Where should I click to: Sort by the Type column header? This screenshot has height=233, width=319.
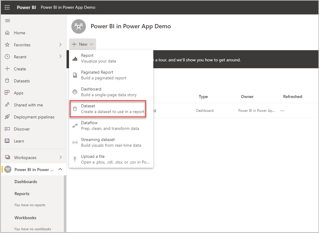click(x=203, y=97)
